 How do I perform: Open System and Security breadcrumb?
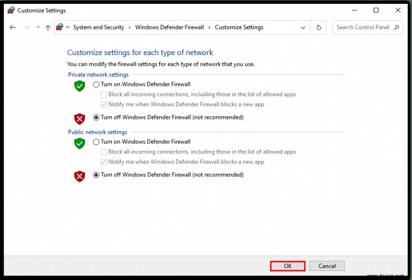click(x=98, y=27)
